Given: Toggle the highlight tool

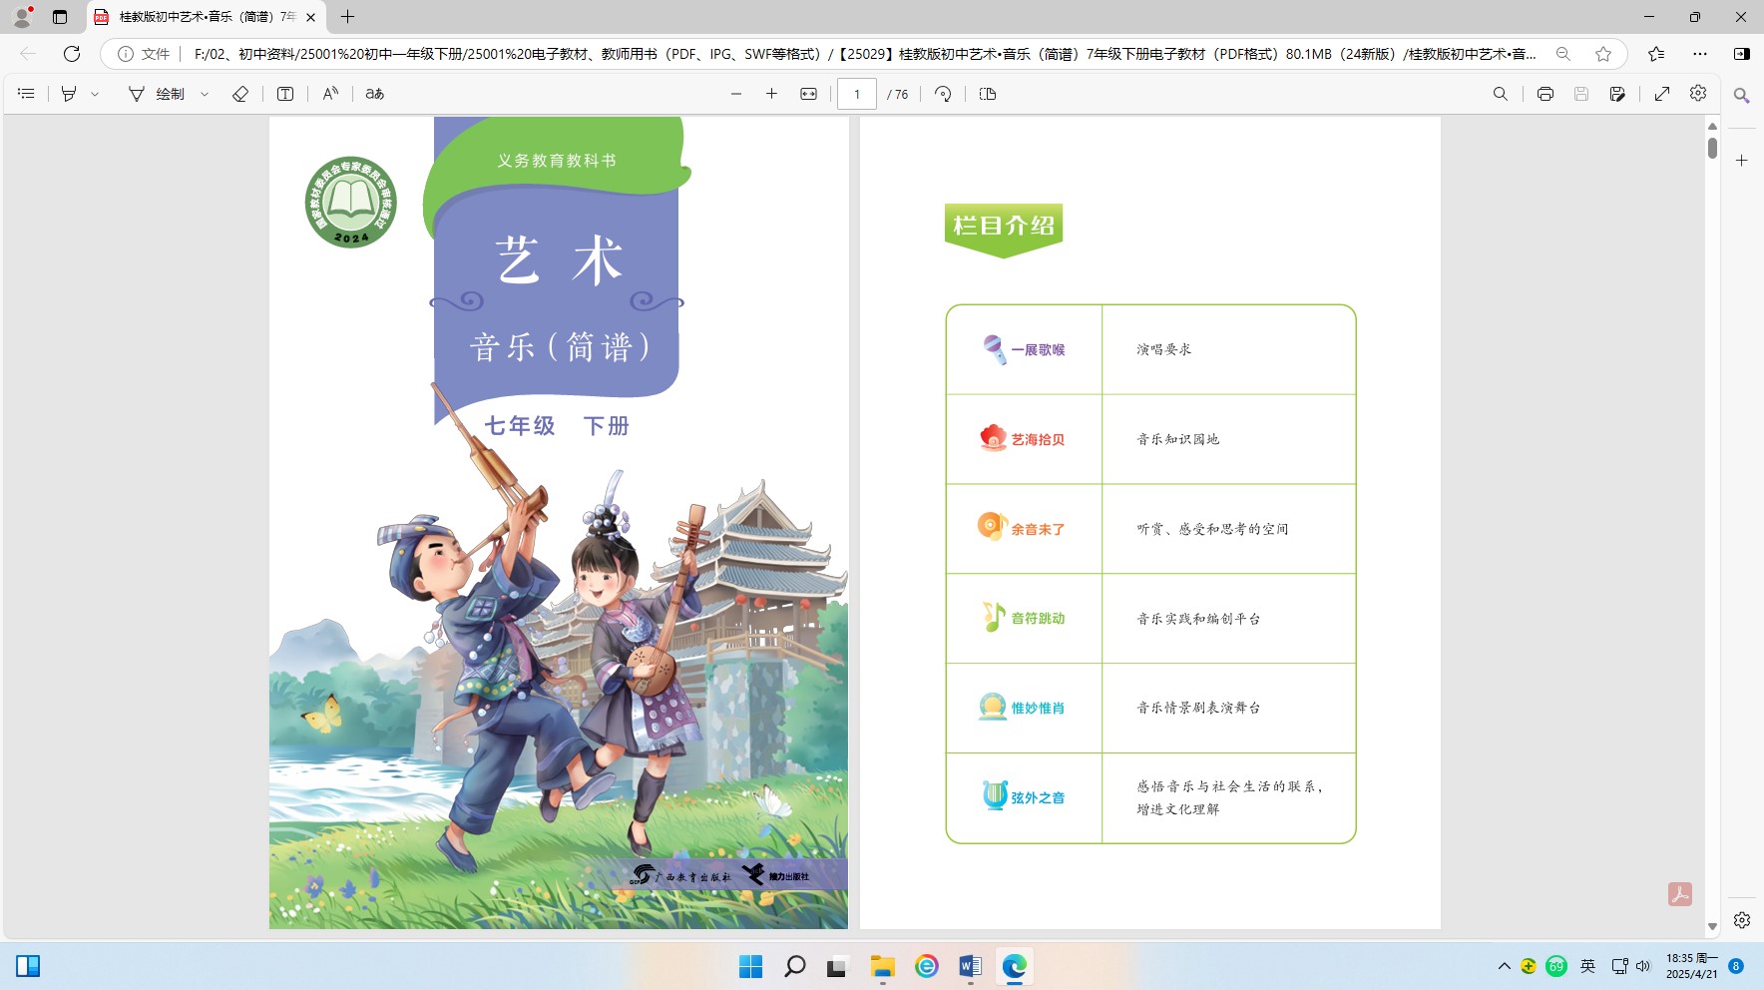Looking at the screenshot, I should click(x=69, y=94).
